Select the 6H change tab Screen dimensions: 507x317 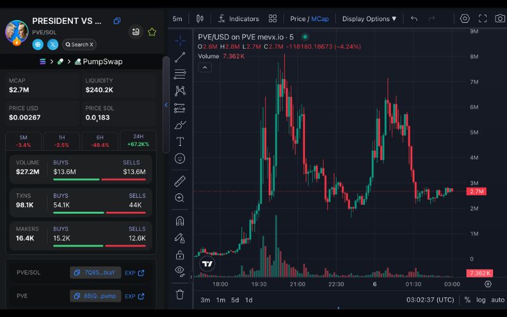tap(100, 141)
